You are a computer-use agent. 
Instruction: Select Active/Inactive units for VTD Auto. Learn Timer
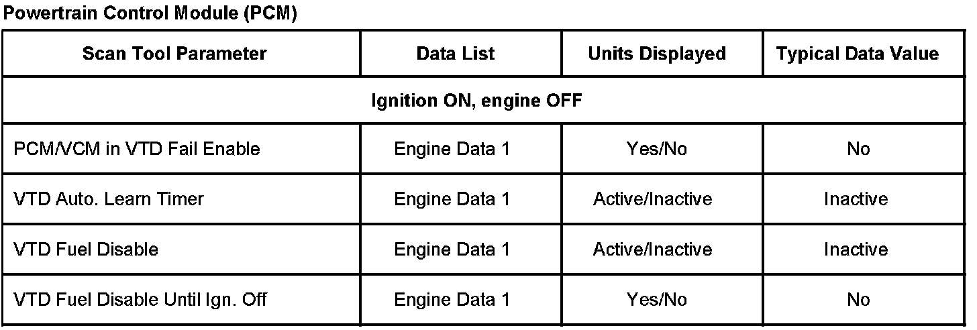point(652,199)
